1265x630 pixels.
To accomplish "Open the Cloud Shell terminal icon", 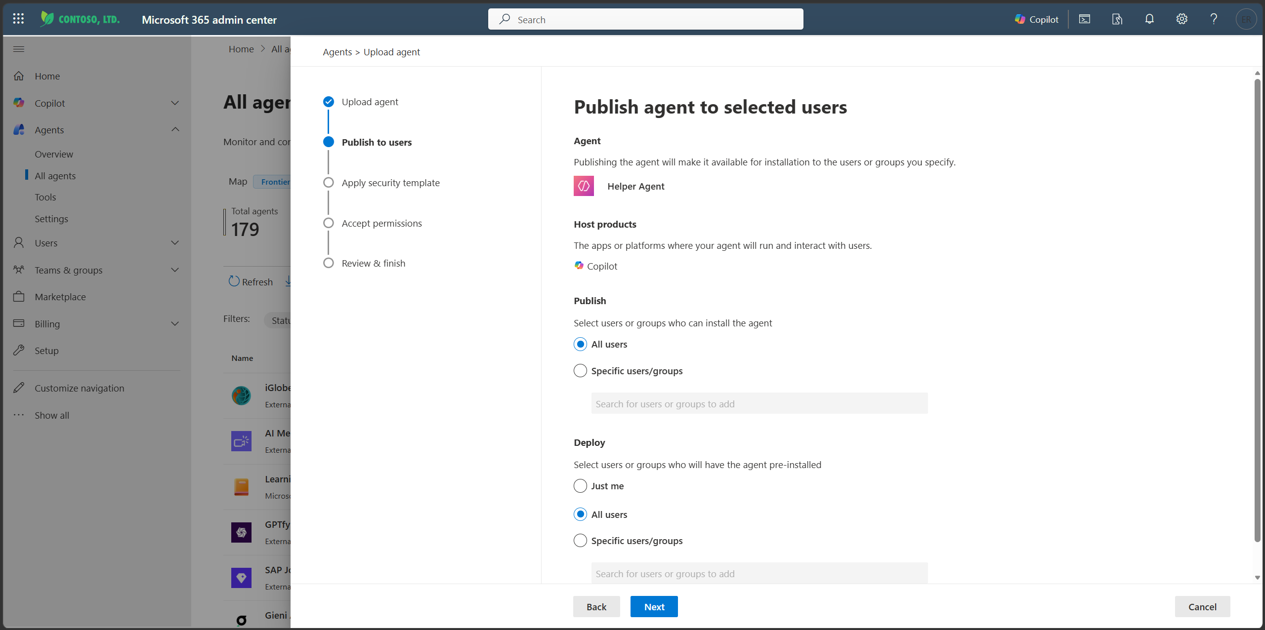I will [x=1085, y=19].
